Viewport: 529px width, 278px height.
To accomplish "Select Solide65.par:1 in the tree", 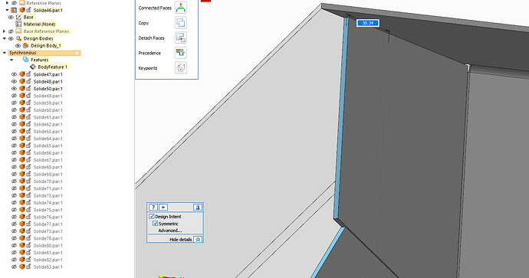I will coord(48,146).
